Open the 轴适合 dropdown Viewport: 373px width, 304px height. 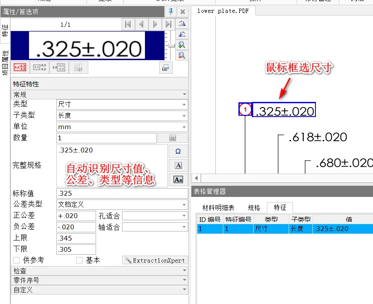(155, 227)
